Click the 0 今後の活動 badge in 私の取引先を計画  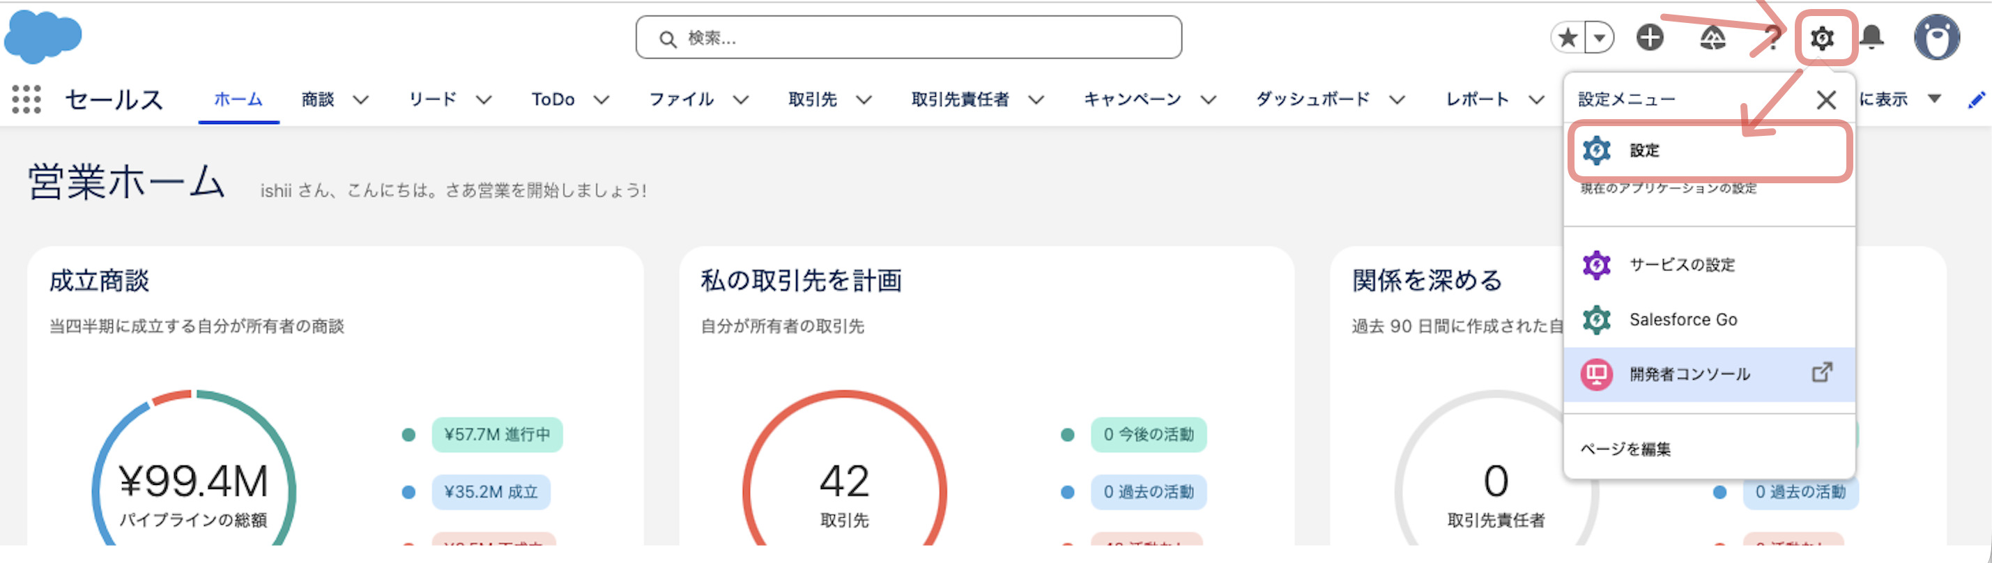coord(1149,435)
